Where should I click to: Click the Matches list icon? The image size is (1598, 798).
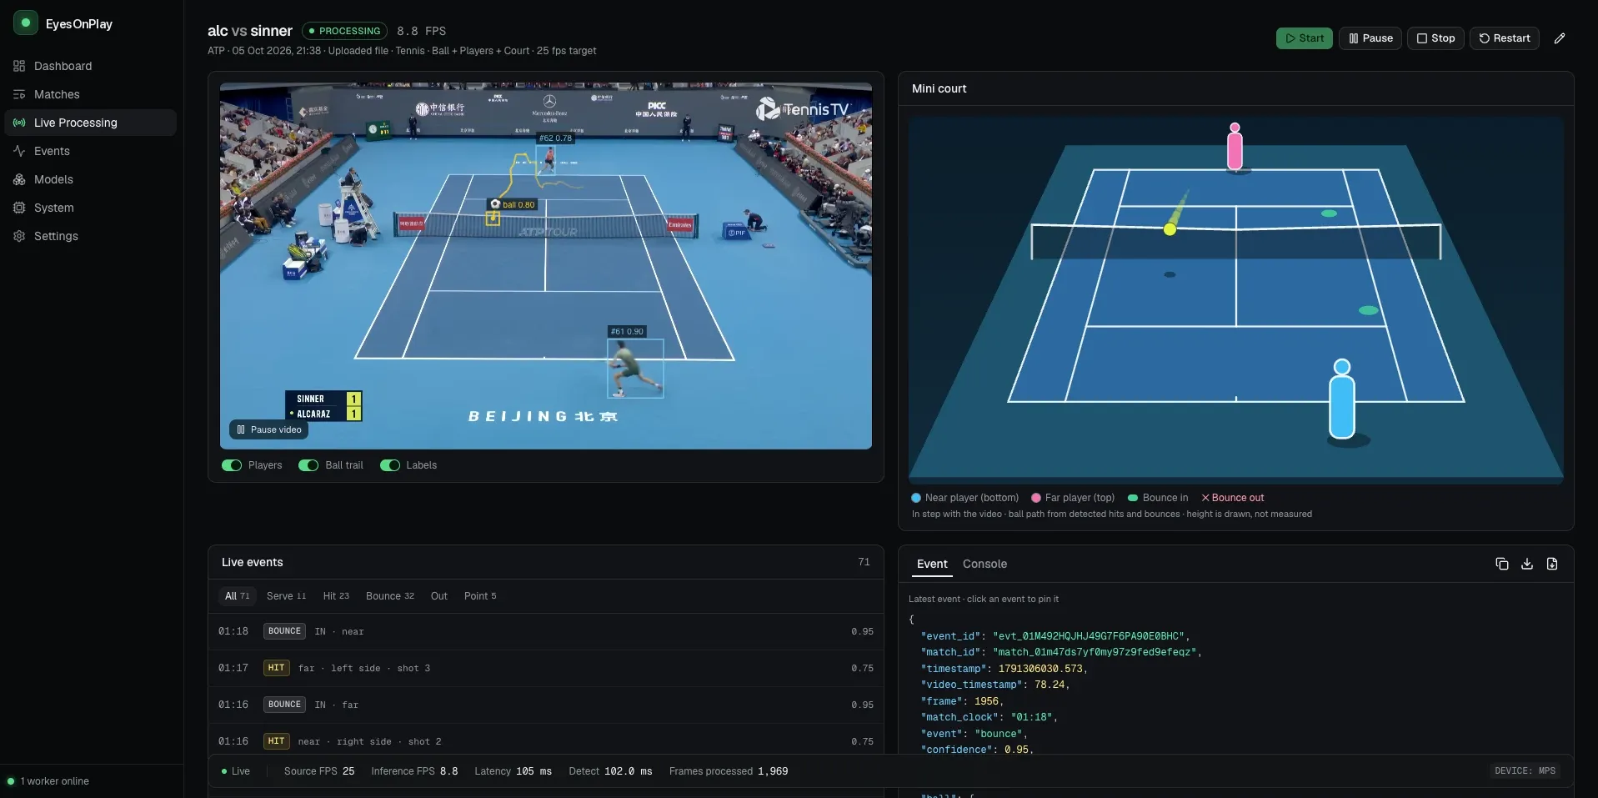tap(19, 94)
